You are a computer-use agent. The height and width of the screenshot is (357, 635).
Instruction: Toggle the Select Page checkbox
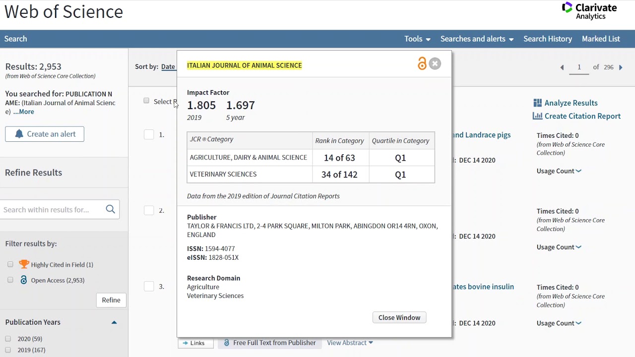tap(146, 101)
